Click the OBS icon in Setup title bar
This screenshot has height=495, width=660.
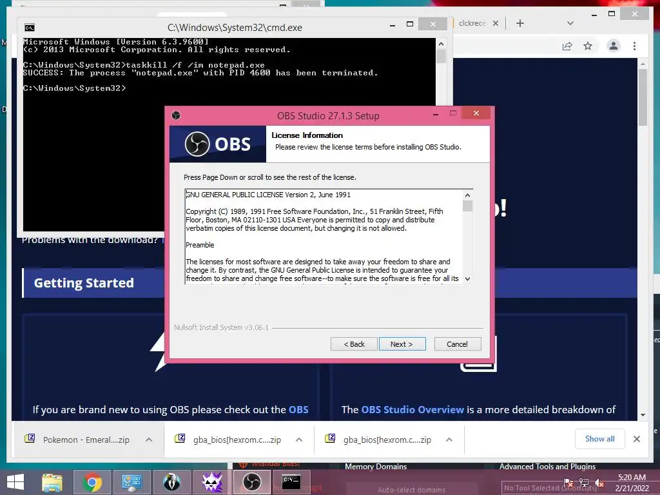coord(176,115)
